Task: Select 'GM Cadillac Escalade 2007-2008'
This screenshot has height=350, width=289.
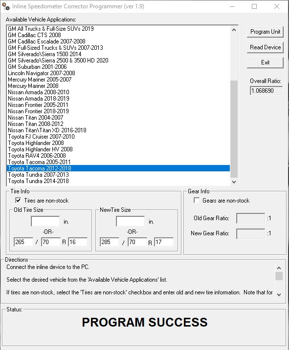Action: point(118,41)
